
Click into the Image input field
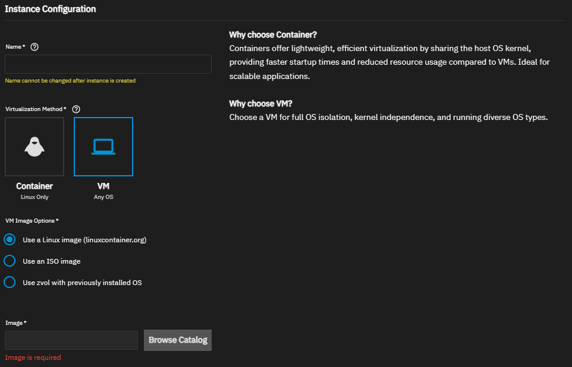point(71,340)
